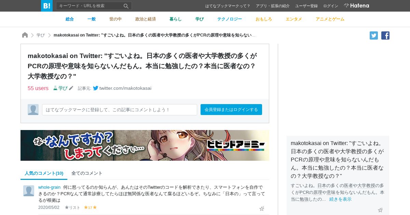Select エンタメ category in navigation

294,19
